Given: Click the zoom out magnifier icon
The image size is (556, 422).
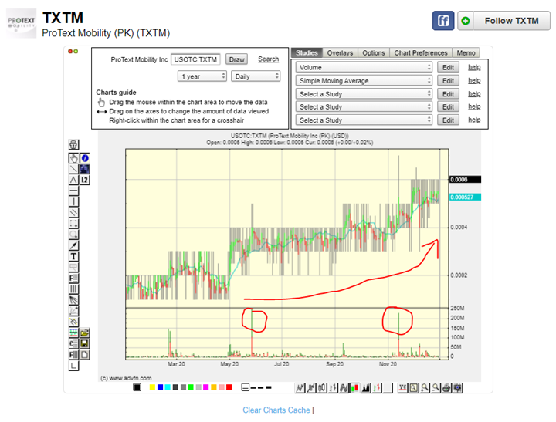Looking at the screenshot, I should click(x=436, y=388).
